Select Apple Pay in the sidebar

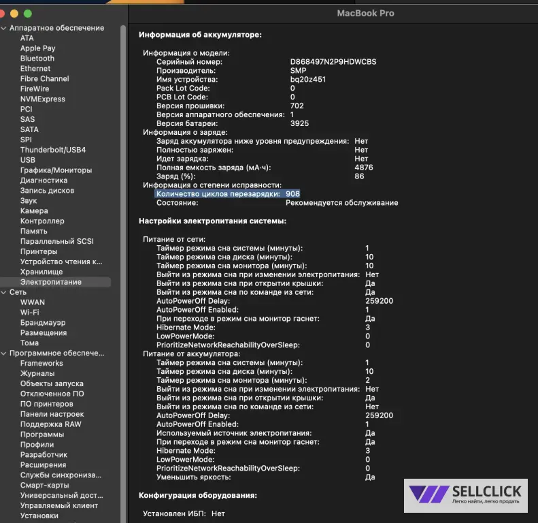(37, 48)
